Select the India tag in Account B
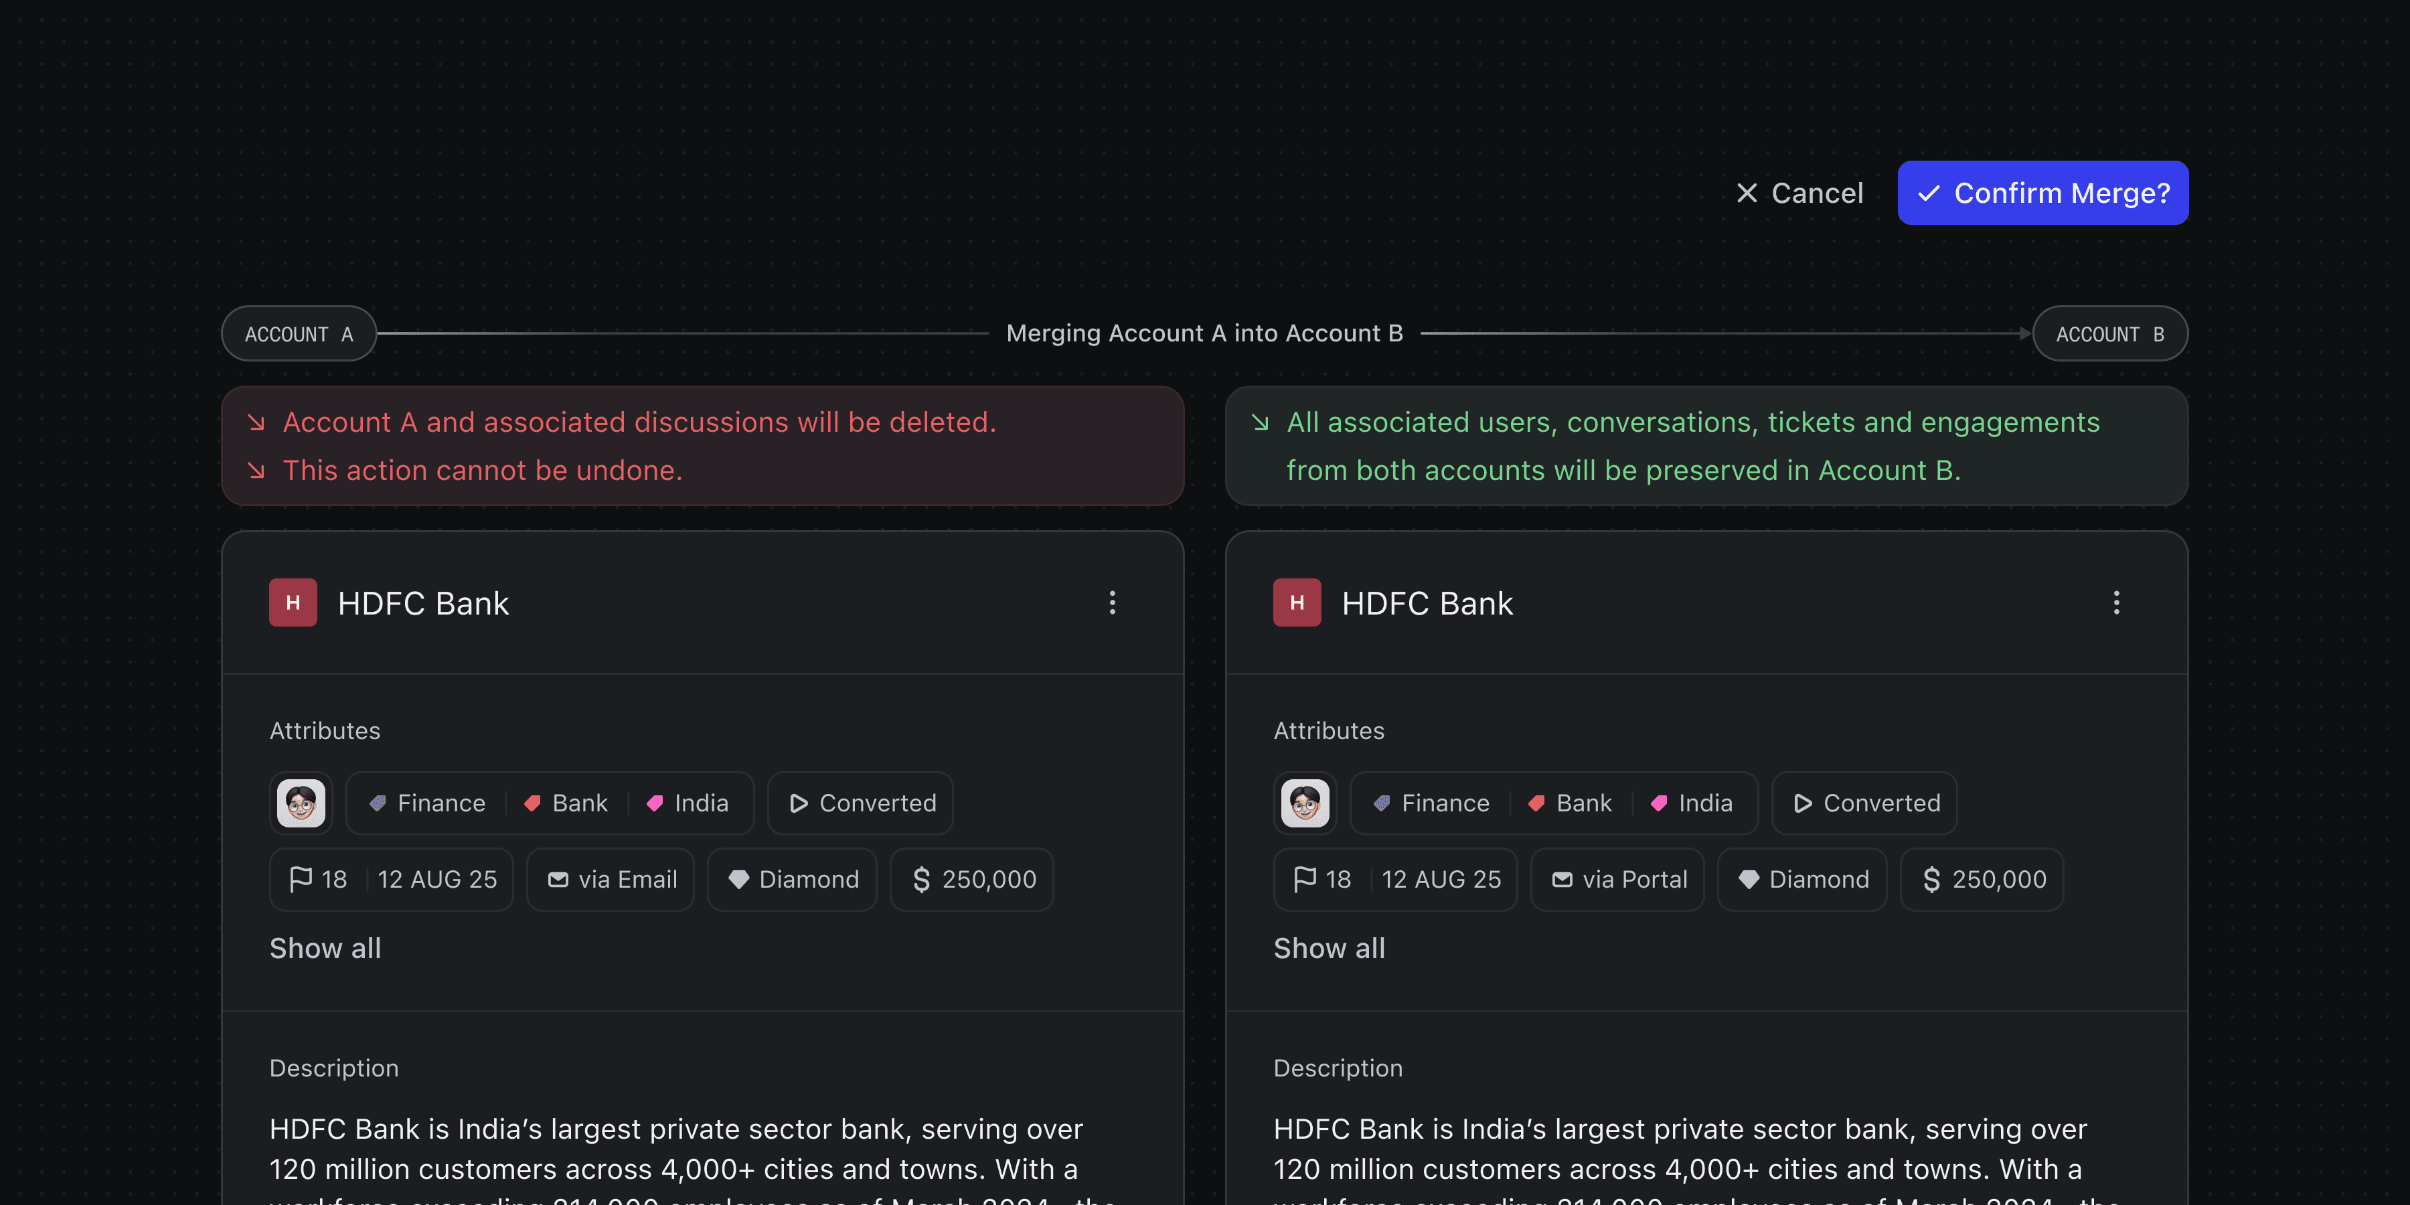 [1692, 803]
